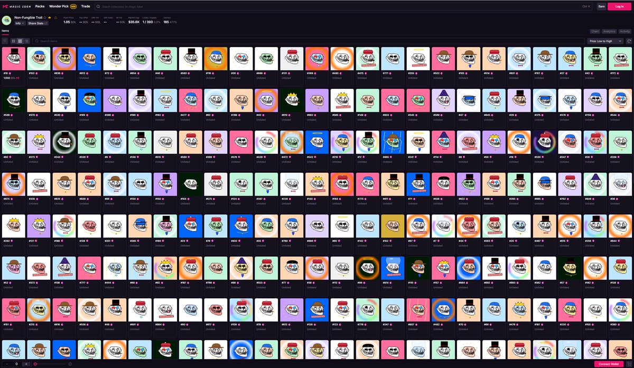Open troll thumbnail #205 with halo
634x368 pixels.
418,59
